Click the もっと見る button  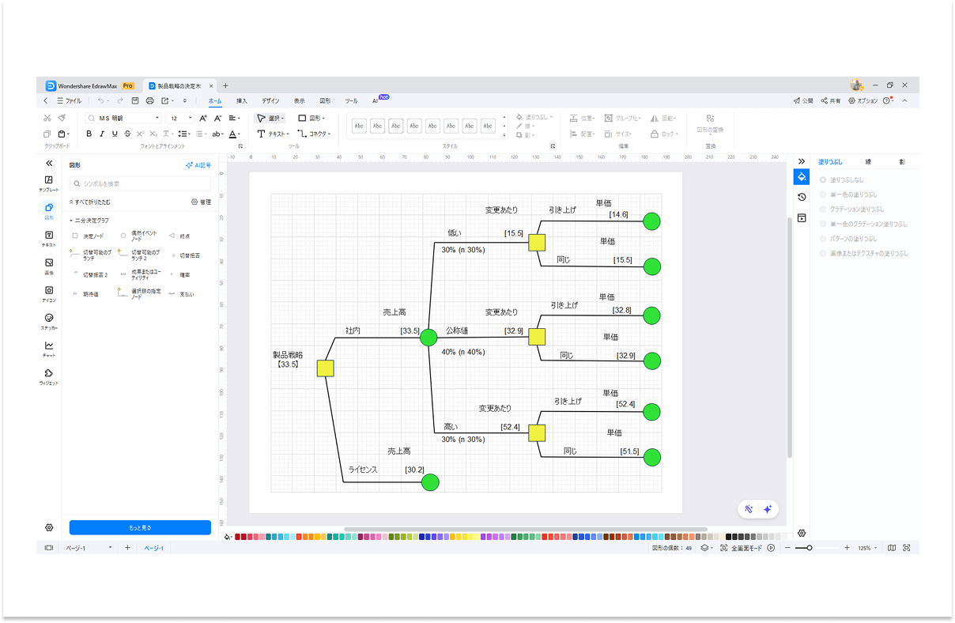[140, 527]
